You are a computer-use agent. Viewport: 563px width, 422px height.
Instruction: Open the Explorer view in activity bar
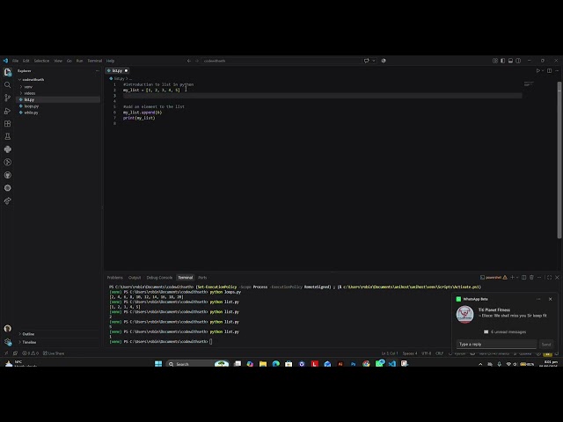pyautogui.click(x=8, y=72)
